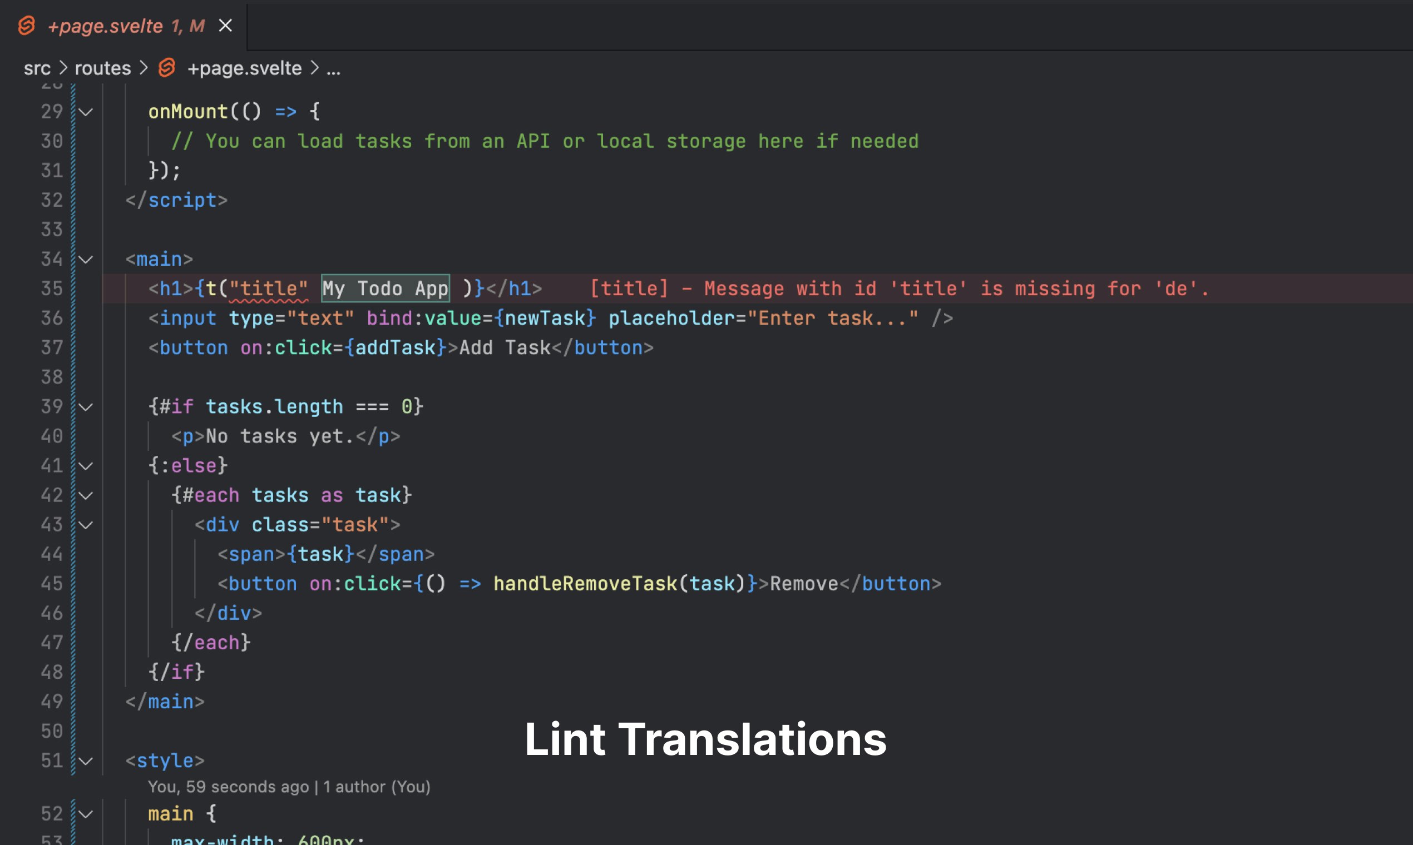Collapse the onMount block at line 29
This screenshot has width=1413, height=845.
(x=86, y=112)
